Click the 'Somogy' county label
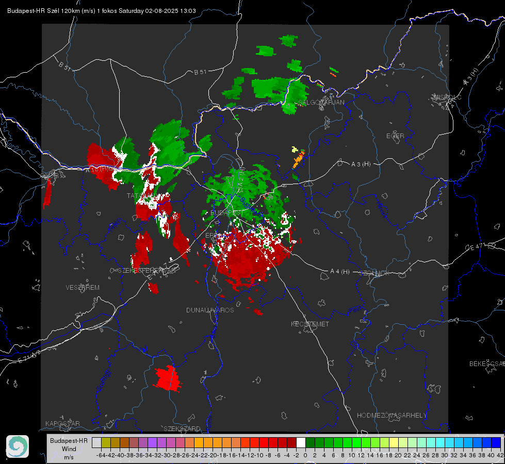 point(104,380)
